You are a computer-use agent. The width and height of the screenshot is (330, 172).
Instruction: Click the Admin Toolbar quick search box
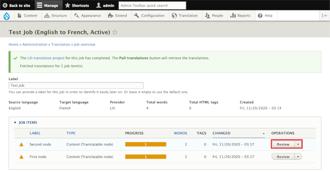tap(152, 6)
